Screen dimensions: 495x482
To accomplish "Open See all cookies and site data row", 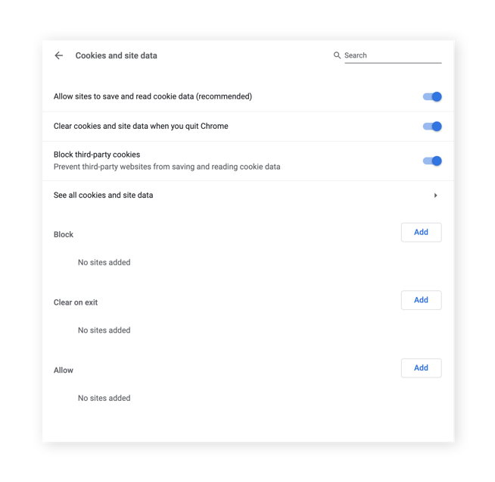I will pos(247,196).
